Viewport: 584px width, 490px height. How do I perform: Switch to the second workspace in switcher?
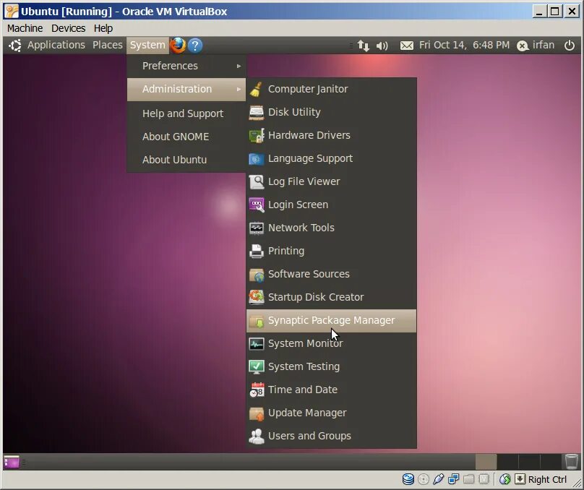pyautogui.click(x=507, y=462)
